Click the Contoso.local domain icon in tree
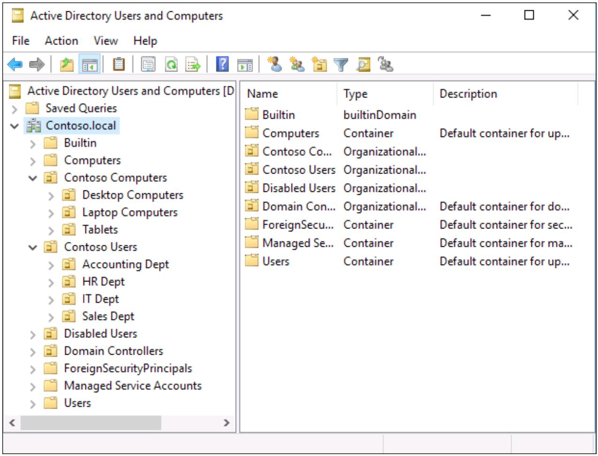598x456 pixels. click(34, 126)
